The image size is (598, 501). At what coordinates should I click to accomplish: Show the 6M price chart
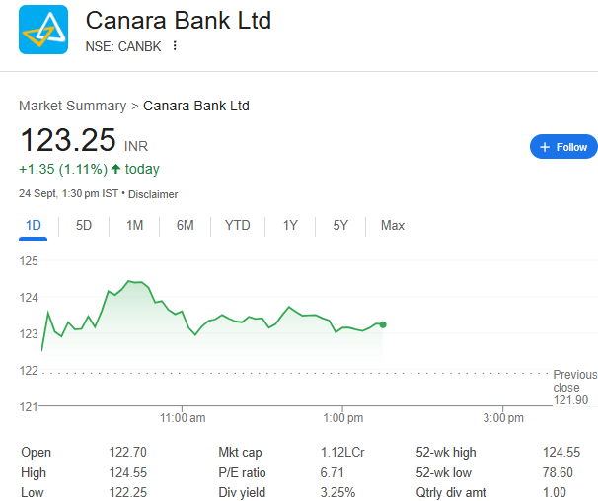click(x=185, y=225)
